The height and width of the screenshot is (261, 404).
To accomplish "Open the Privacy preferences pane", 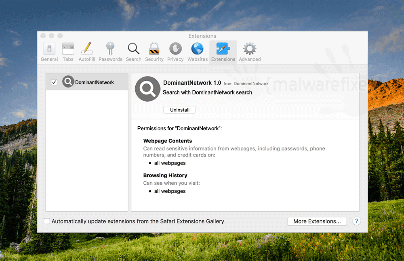I will point(175,52).
